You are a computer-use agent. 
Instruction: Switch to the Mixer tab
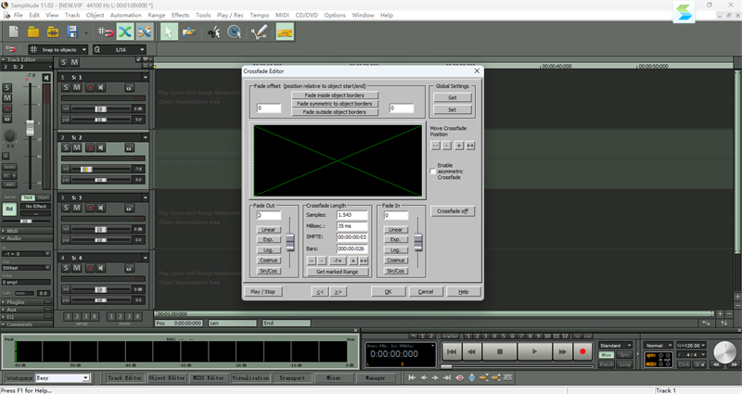(333, 378)
